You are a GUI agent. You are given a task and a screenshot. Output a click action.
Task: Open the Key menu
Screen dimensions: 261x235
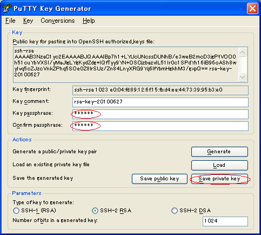click(28, 21)
